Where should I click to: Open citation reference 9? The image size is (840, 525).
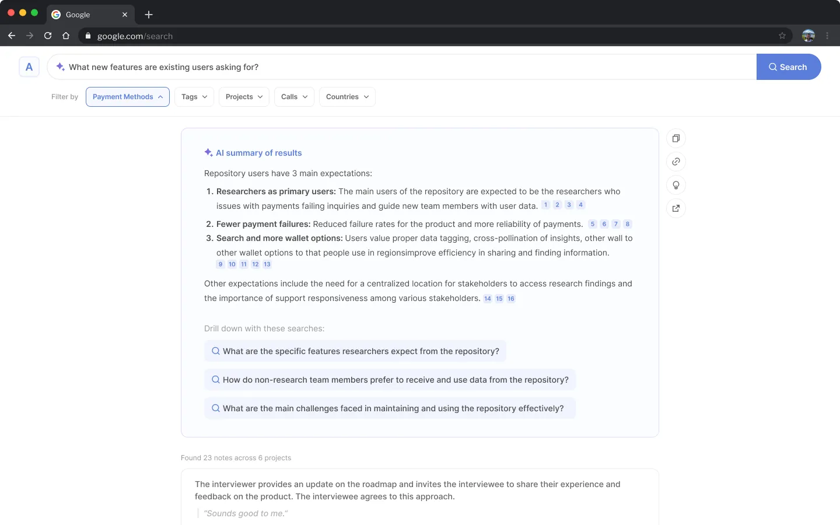click(220, 264)
